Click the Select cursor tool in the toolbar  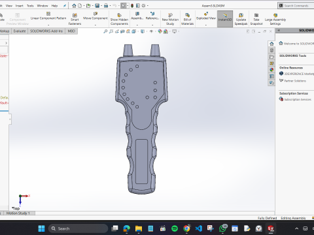pyautogui.click(x=124, y=6)
